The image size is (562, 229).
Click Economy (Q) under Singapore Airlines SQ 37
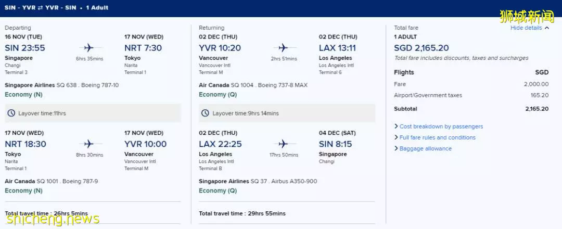point(218,190)
